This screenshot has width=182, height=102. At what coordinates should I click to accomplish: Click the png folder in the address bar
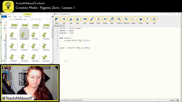pyautogui.click(x=25, y=20)
